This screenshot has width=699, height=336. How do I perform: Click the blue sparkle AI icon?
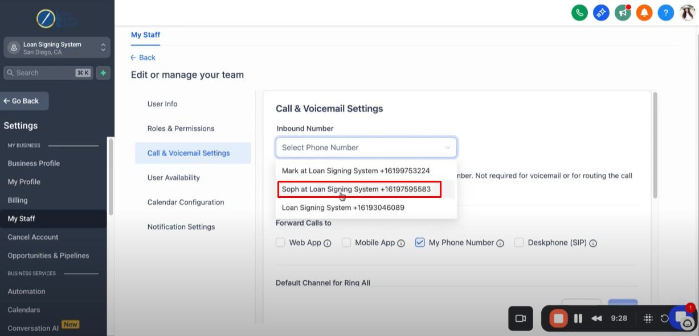pos(601,13)
